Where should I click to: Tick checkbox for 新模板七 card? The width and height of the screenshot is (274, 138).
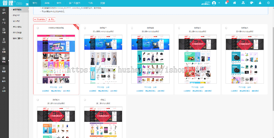[x=38, y=100]
